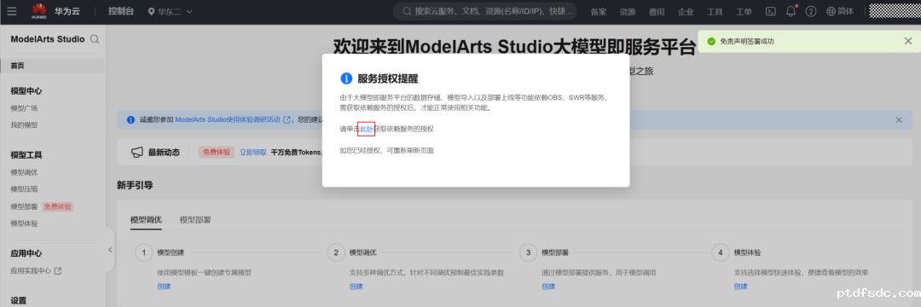The height and width of the screenshot is (307, 921).
Task: Click the green success check icon
Action: coord(711,41)
